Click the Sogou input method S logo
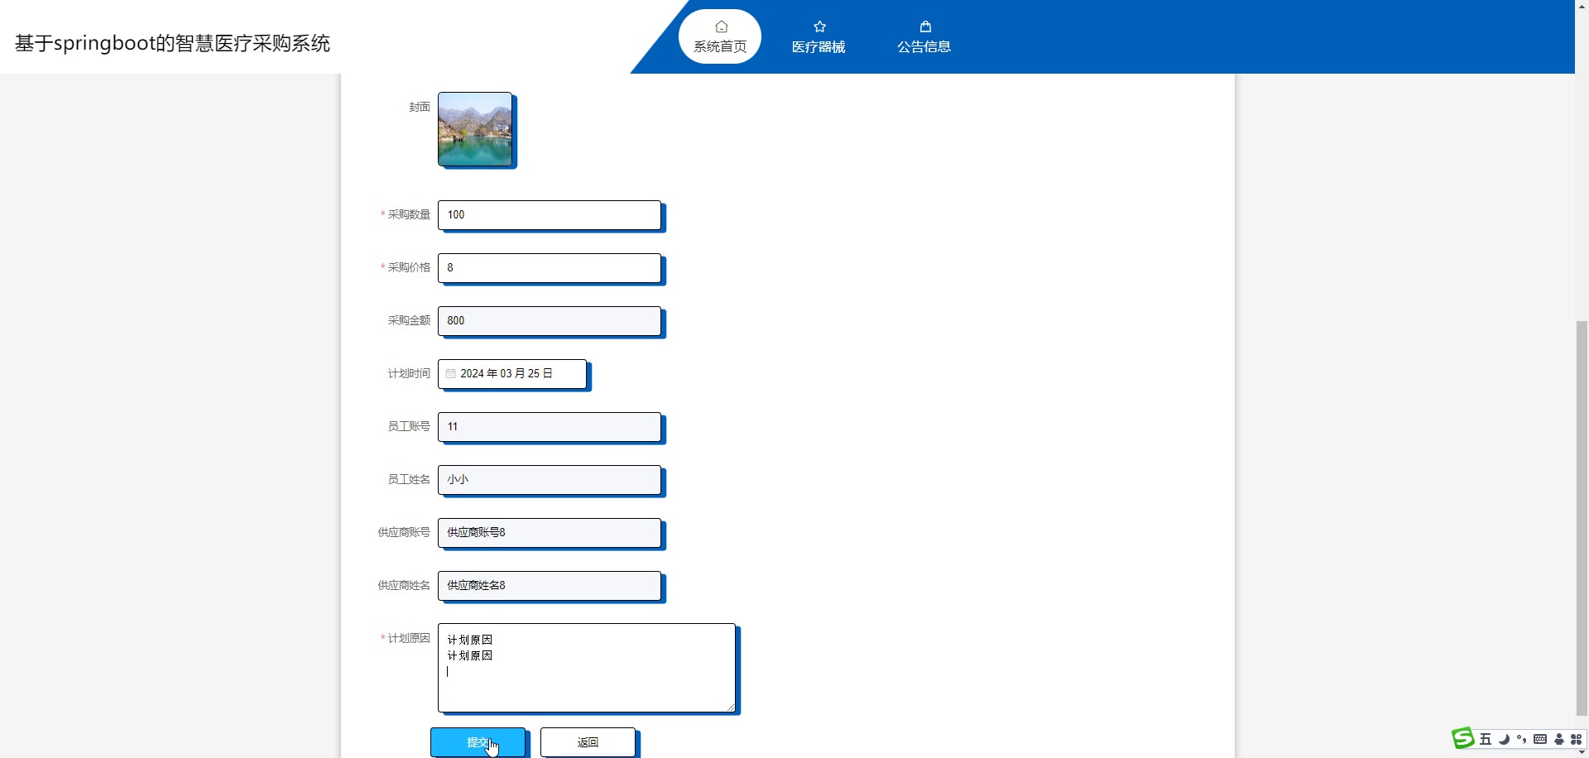The image size is (1589, 758). coord(1463,738)
